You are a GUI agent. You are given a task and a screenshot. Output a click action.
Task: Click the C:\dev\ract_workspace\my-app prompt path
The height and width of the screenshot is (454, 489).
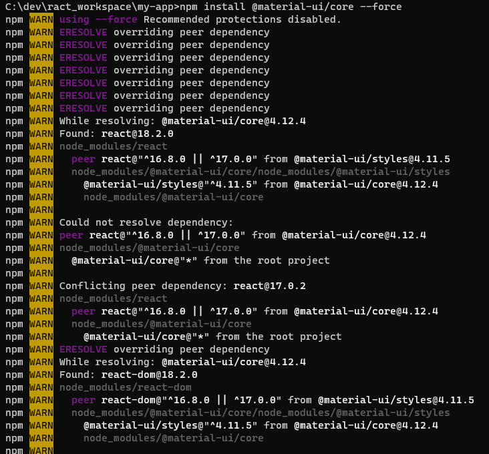[92, 7]
